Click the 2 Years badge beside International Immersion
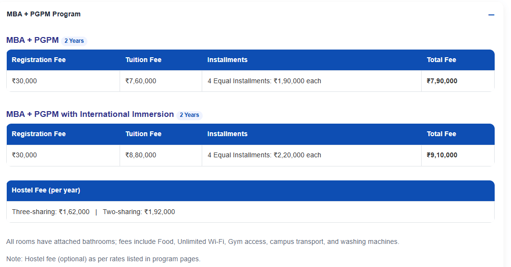This screenshot has height=267, width=511. point(189,115)
